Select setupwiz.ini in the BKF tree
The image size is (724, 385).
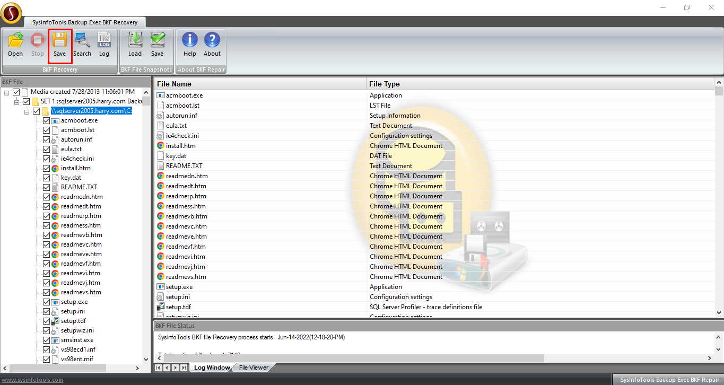coord(77,330)
